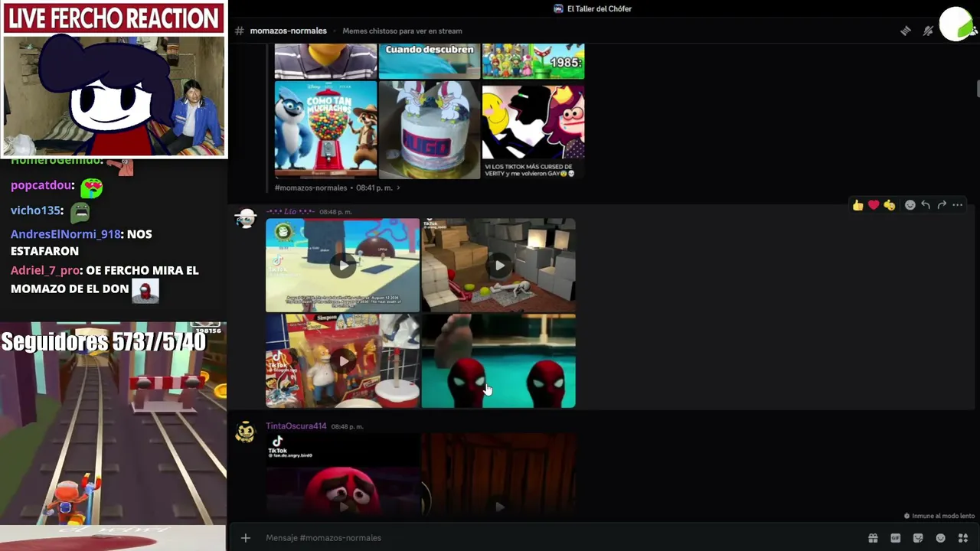
Task: Open more options for the hovered message
Action: tap(957, 205)
